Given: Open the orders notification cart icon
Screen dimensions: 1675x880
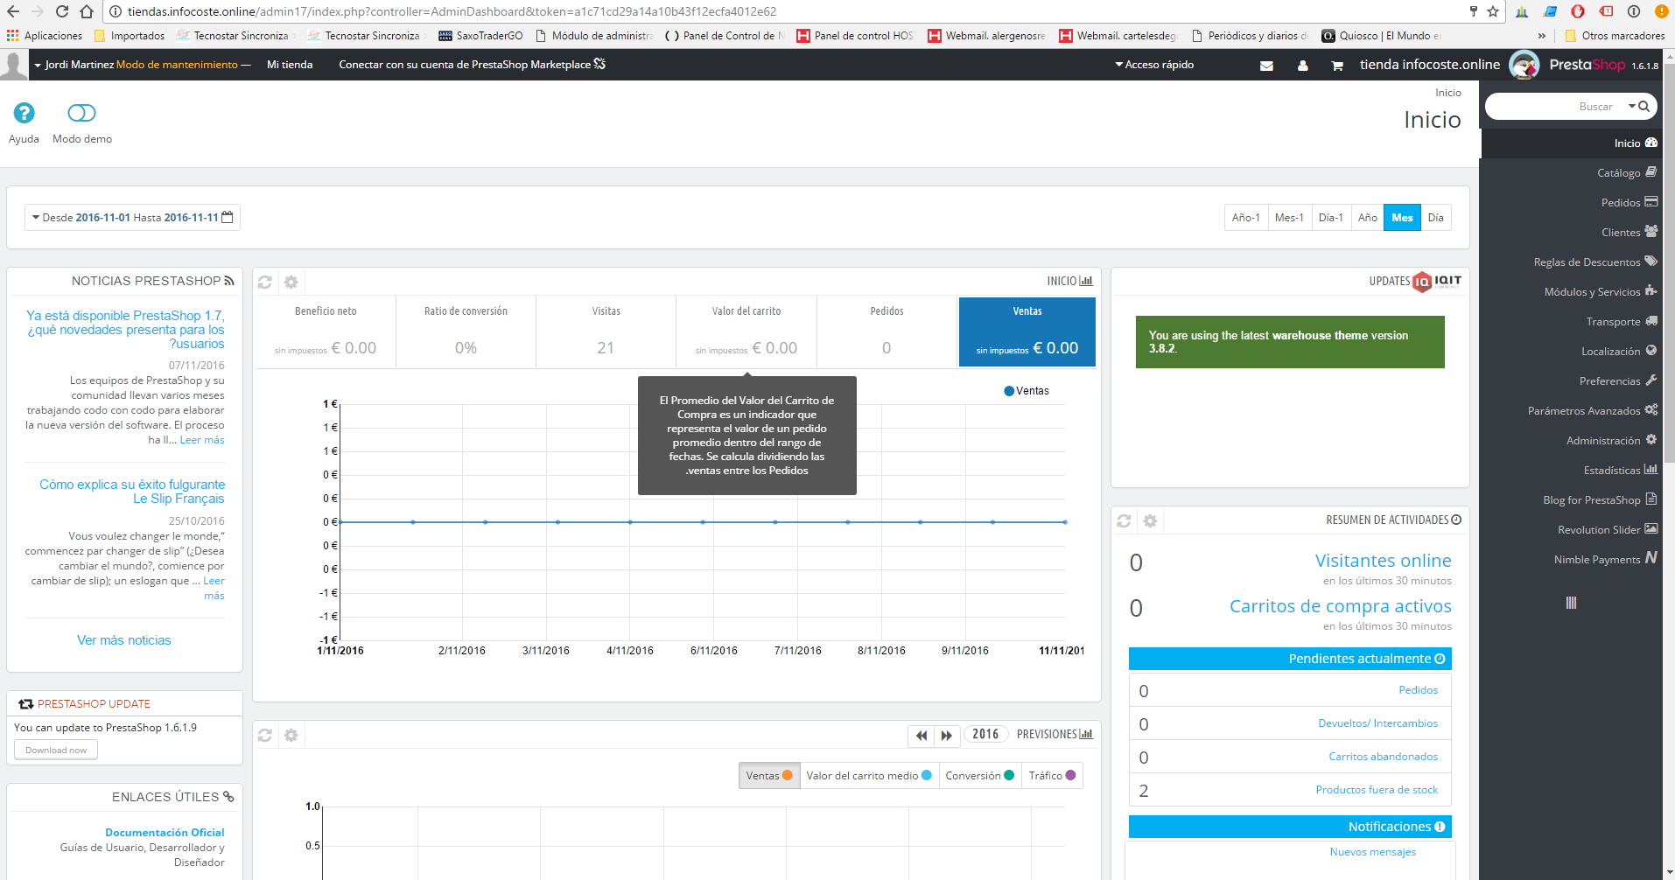Looking at the screenshot, I should (x=1337, y=66).
